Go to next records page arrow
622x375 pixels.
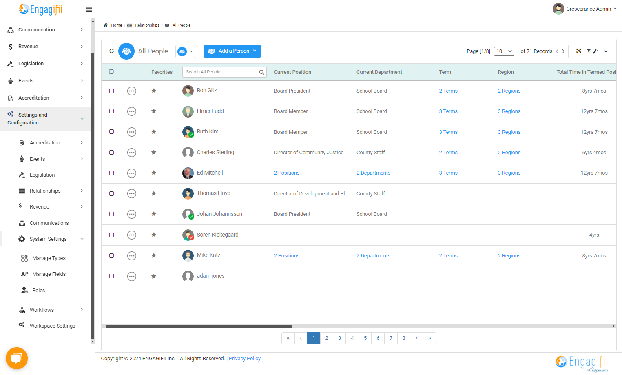[x=563, y=51]
